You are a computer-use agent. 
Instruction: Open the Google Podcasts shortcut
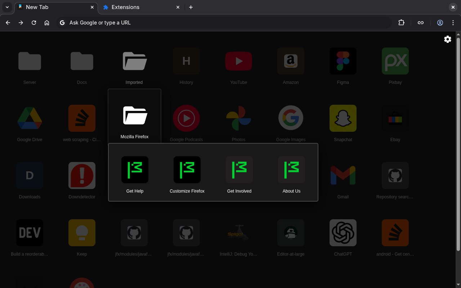coord(186,123)
